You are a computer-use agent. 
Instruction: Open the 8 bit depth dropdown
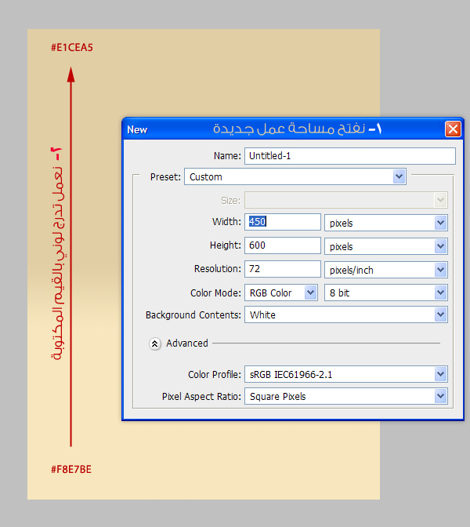pos(385,293)
